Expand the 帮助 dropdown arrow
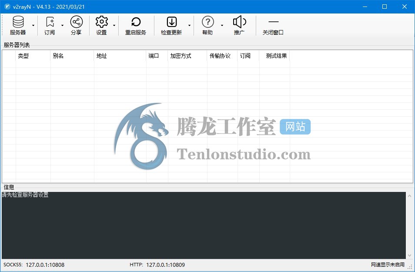 click(222, 25)
